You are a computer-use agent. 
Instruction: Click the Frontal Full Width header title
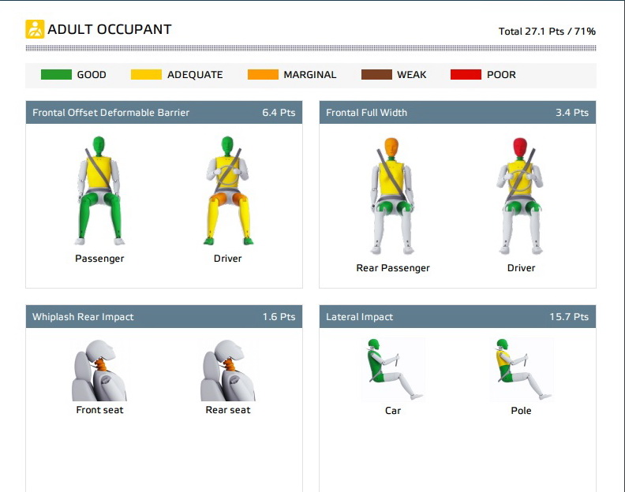click(366, 113)
